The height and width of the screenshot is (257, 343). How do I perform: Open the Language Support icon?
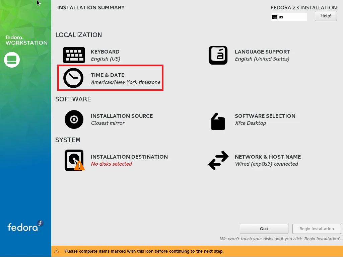218,55
